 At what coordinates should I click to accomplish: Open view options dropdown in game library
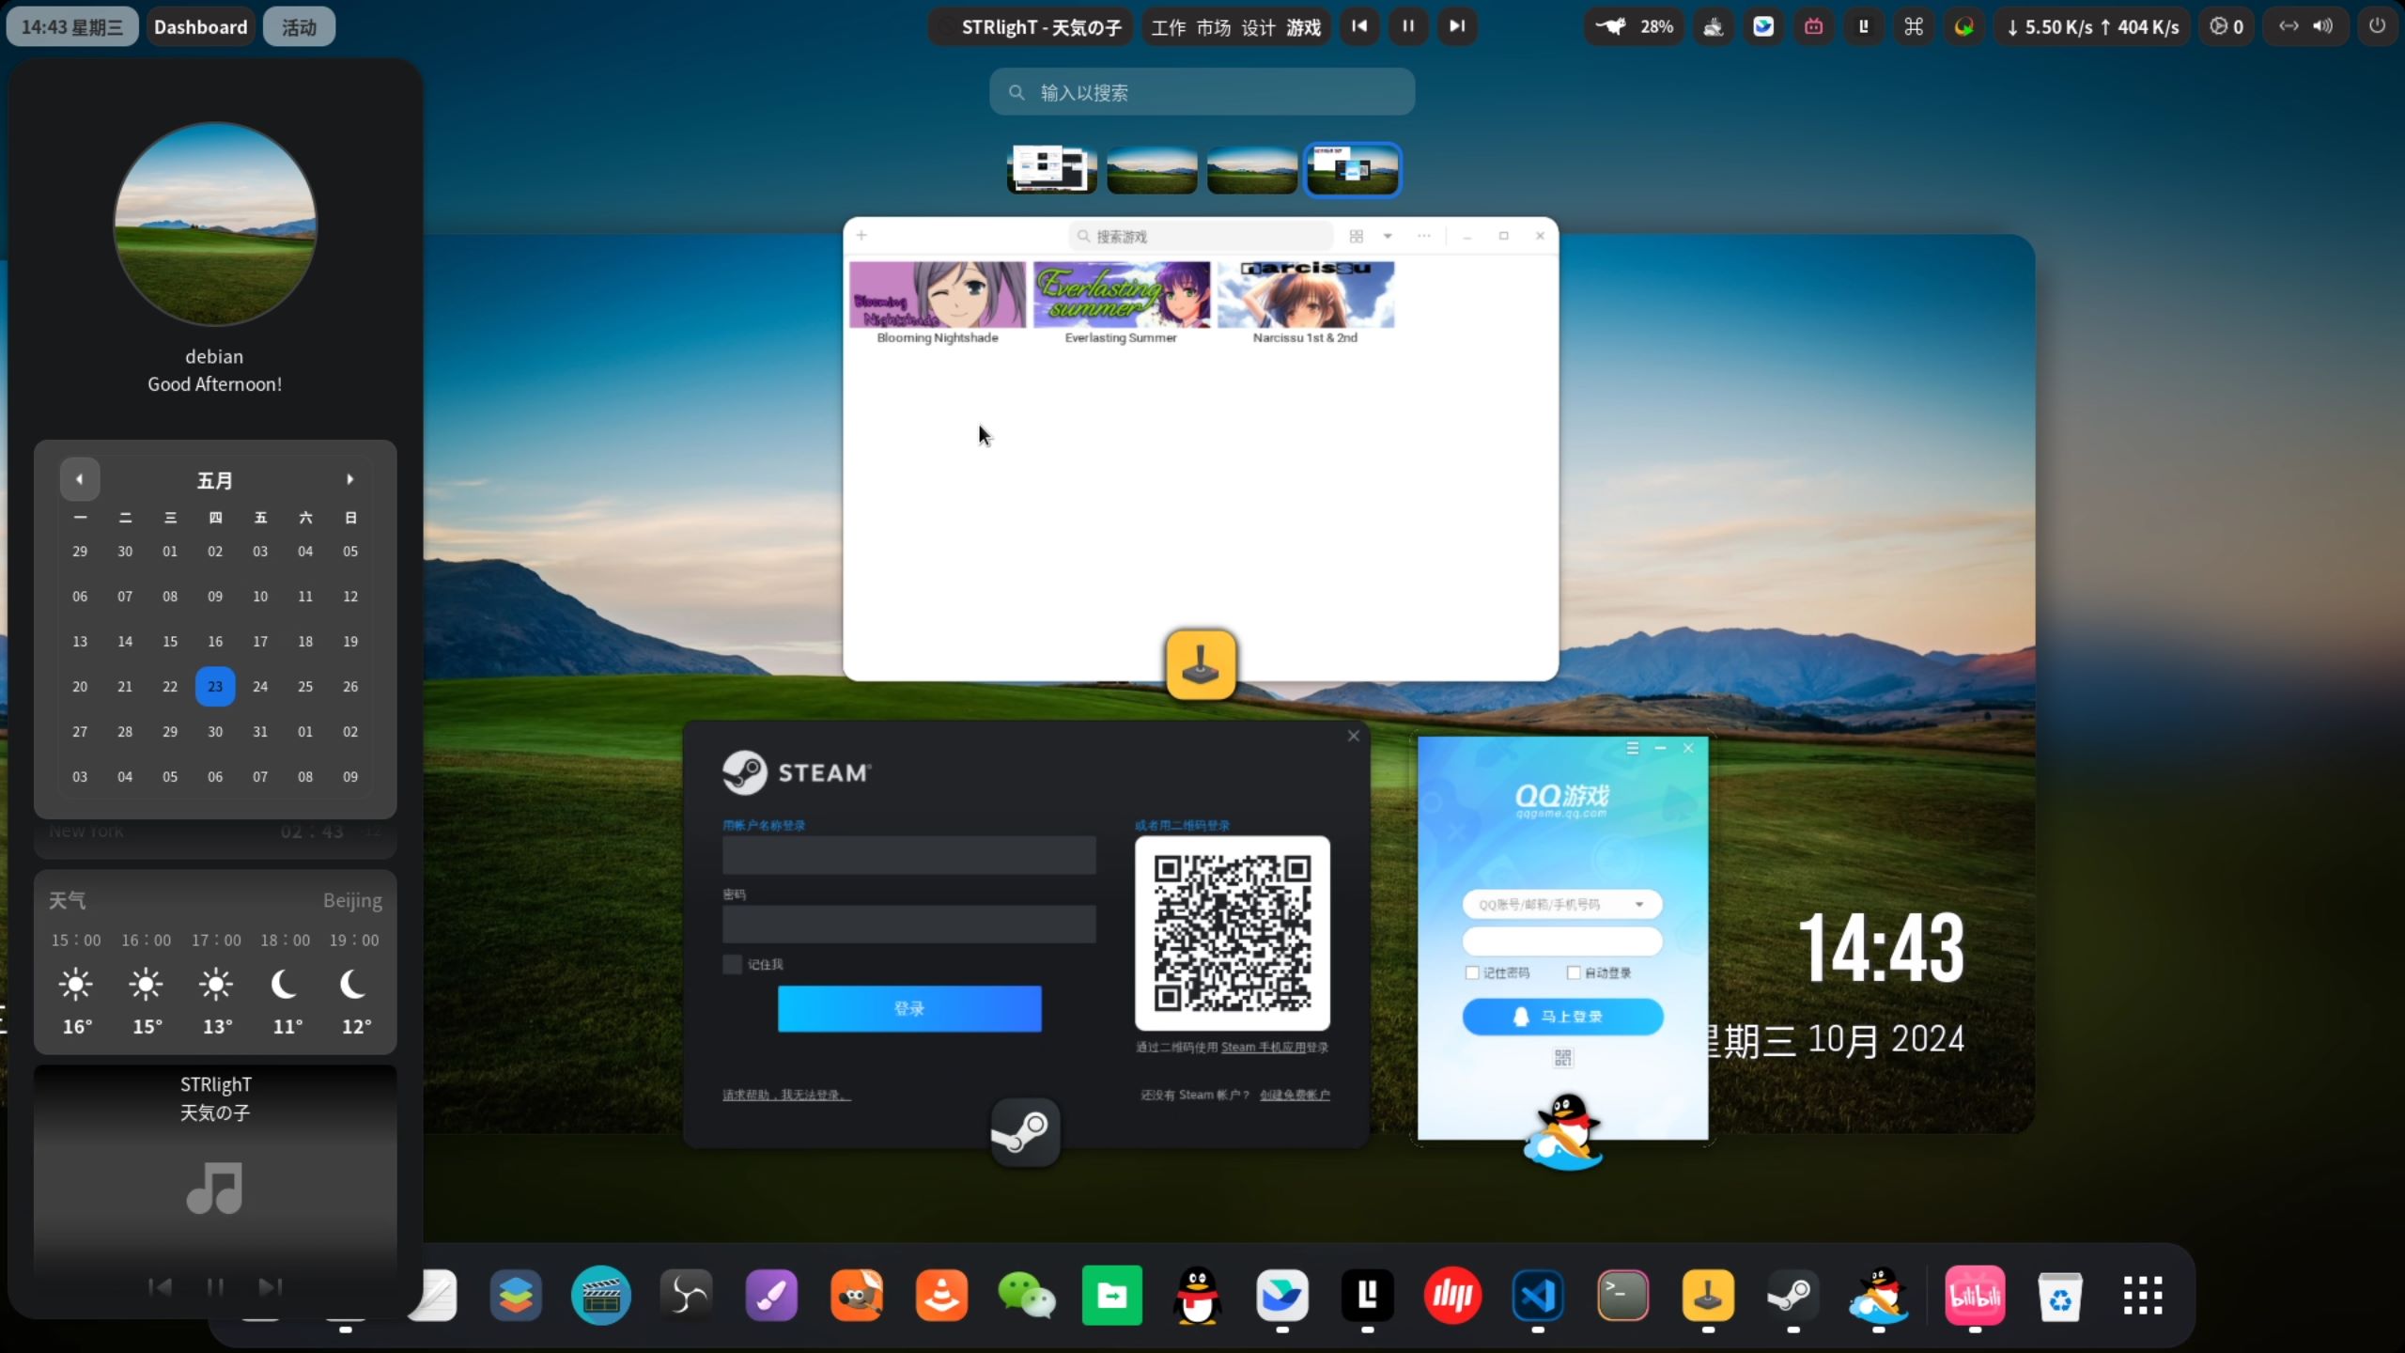[1388, 236]
